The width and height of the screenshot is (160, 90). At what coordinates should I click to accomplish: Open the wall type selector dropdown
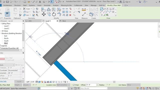point(23,59)
